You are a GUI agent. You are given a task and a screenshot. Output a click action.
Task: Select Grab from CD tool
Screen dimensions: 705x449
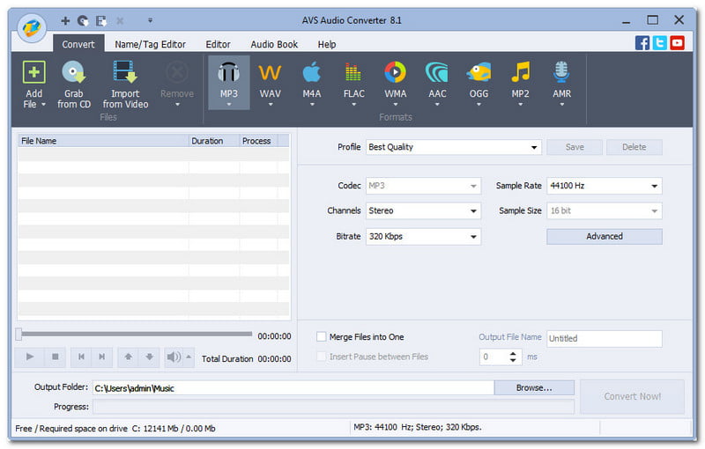[x=74, y=74]
